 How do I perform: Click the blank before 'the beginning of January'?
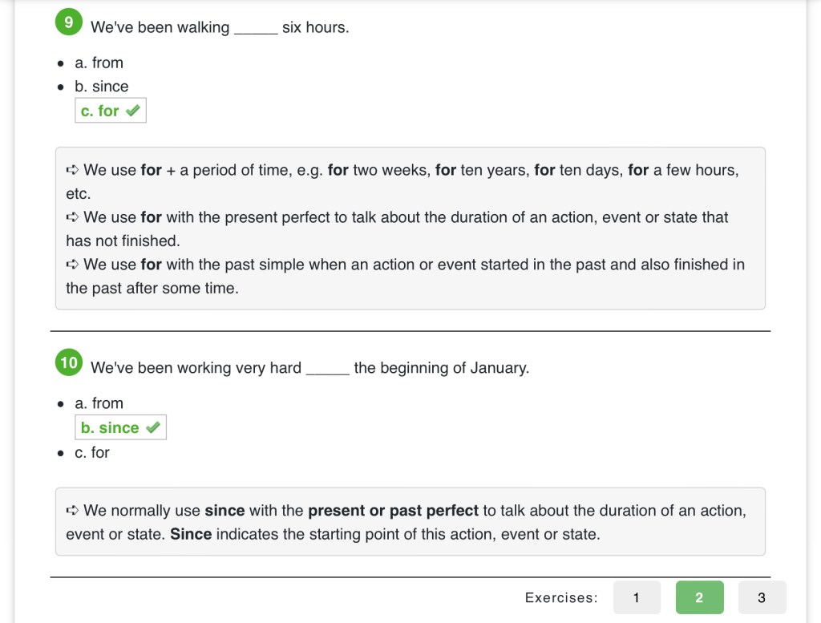coord(327,370)
